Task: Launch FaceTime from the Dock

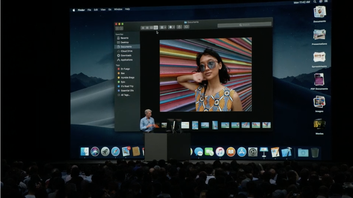Action: tap(209, 152)
